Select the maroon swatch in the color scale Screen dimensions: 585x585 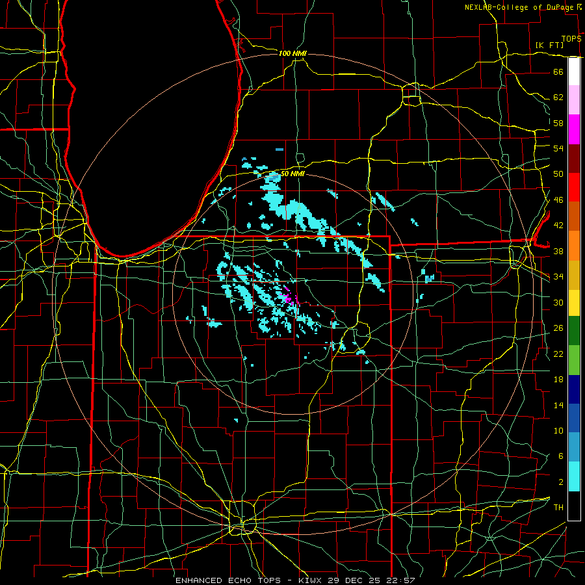(574, 158)
